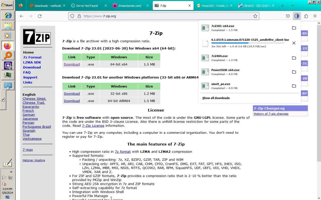Open Windows Explorer from the taskbar
Viewport: 321px width, 200px height.
(x=8, y=26)
